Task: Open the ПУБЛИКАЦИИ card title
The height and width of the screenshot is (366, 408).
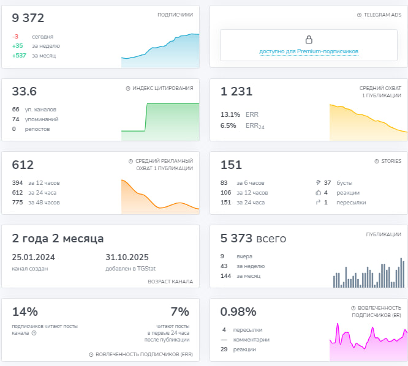Action: 383,234
